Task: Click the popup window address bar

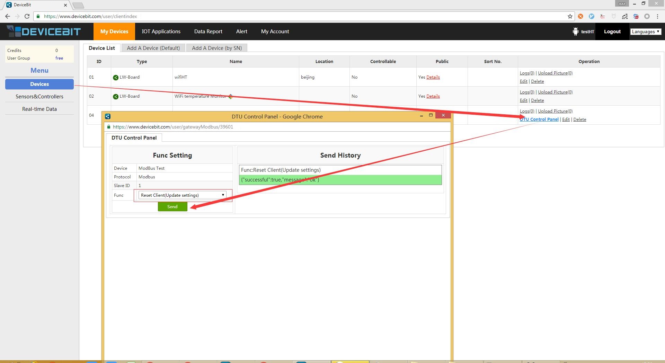Action: [x=277, y=127]
